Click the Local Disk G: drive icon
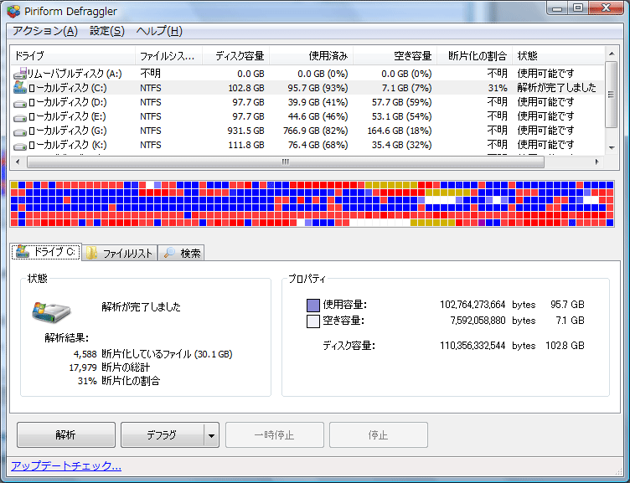The image size is (630, 483). (x=20, y=131)
